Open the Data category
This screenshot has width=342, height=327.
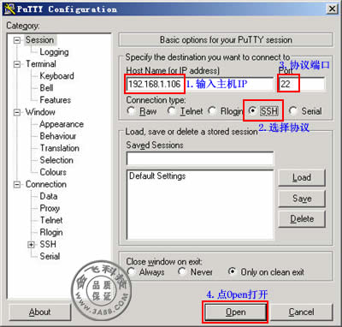coord(49,196)
